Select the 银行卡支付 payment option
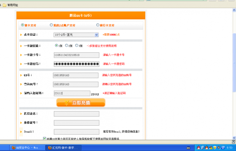Viewport: 236px width, 151px height. click(x=98, y=25)
